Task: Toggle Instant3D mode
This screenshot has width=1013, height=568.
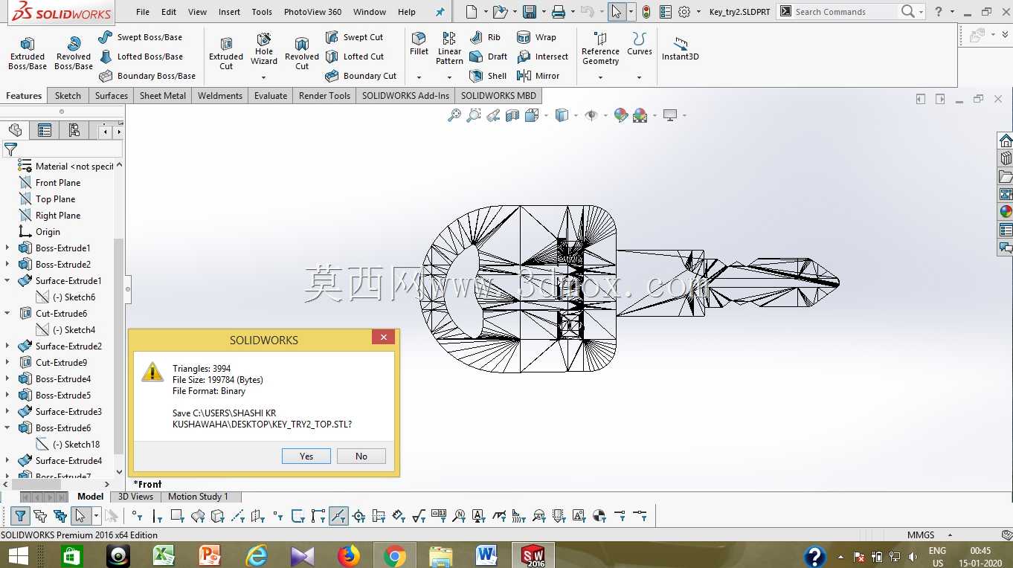Action: 681,49
